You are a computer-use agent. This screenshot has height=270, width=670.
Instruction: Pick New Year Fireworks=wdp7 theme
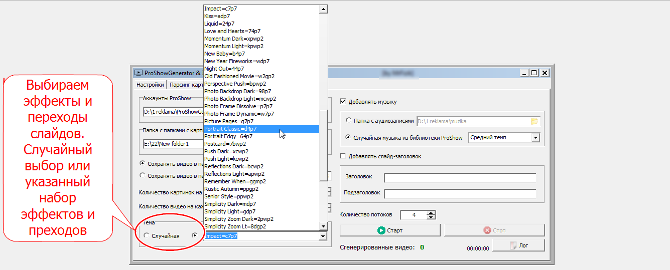261,61
